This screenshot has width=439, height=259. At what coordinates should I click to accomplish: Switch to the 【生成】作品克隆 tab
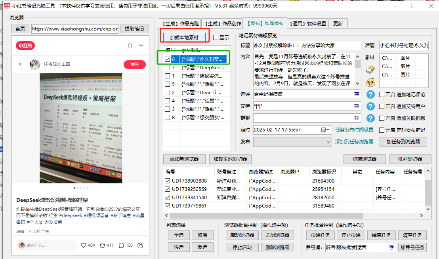pyautogui.click(x=180, y=24)
